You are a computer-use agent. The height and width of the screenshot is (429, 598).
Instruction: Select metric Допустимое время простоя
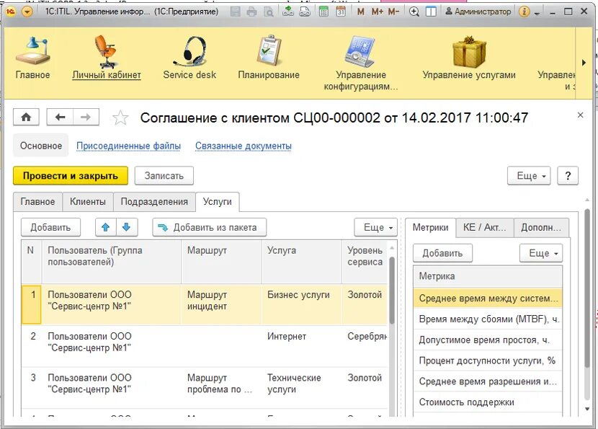(488, 340)
